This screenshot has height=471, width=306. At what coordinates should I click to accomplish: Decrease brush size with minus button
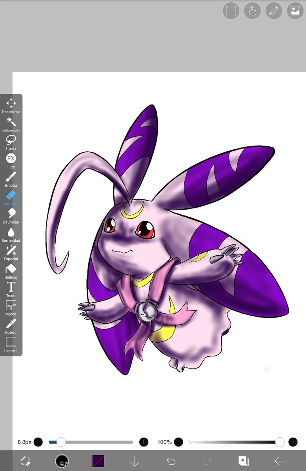[x=38, y=442]
